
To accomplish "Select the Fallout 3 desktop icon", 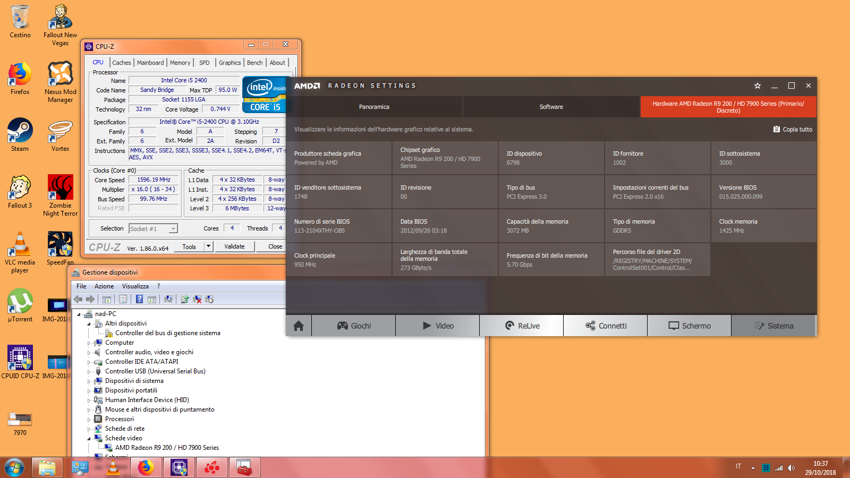I will tap(20, 192).
